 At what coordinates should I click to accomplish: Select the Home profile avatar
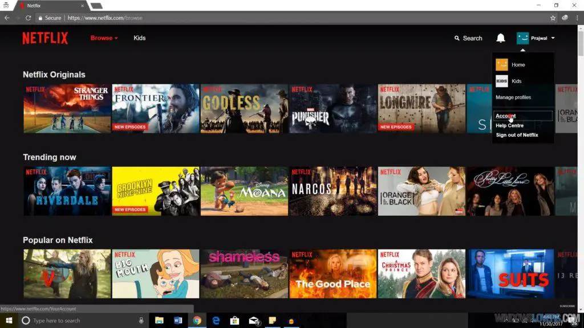(x=502, y=65)
